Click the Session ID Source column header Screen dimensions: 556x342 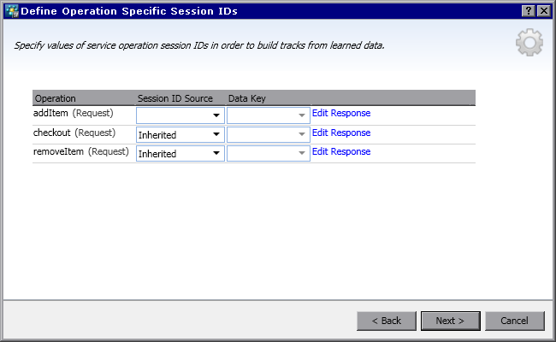tap(175, 98)
